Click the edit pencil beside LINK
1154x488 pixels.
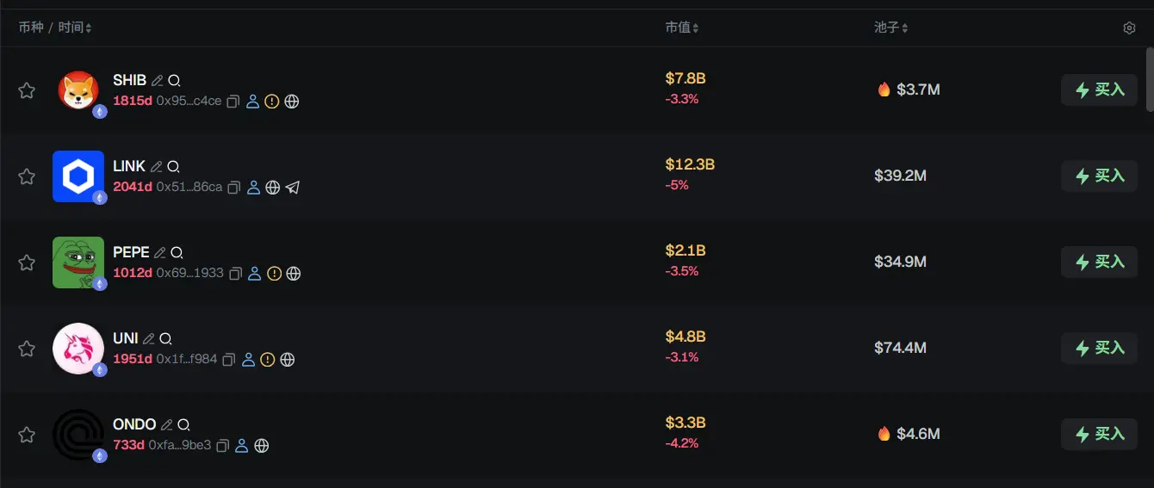coord(156,167)
